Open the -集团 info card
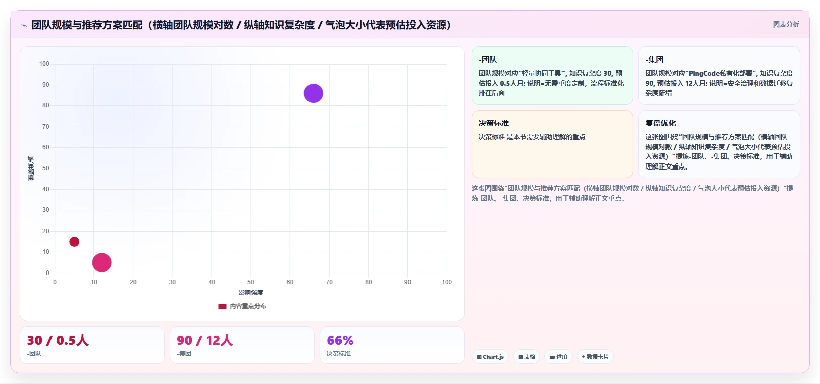Image resolution: width=820 pixels, height=384 pixels. 719,76
